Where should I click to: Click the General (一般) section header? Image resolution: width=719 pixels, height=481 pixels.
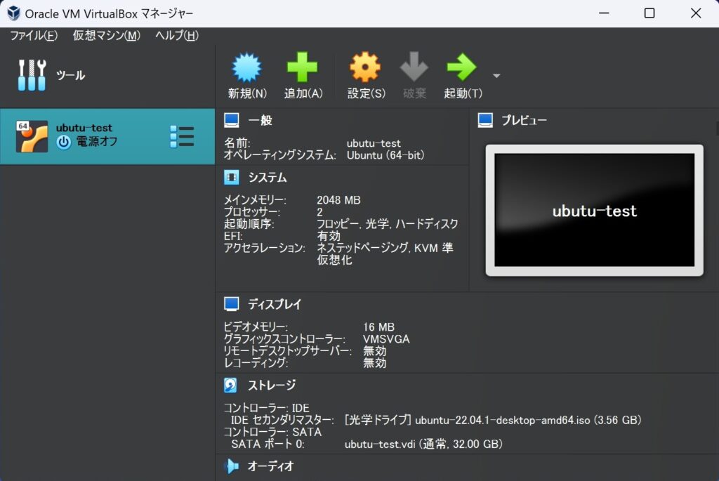click(260, 120)
